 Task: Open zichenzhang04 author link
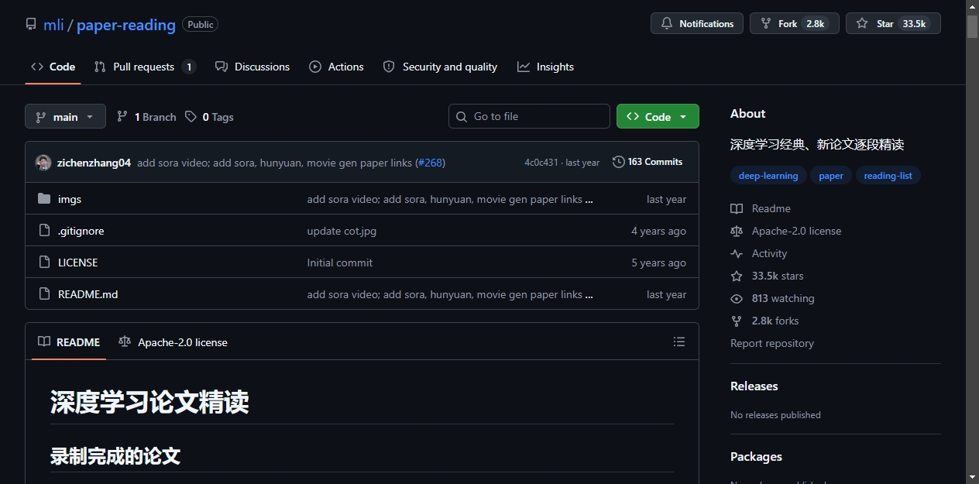(x=94, y=163)
